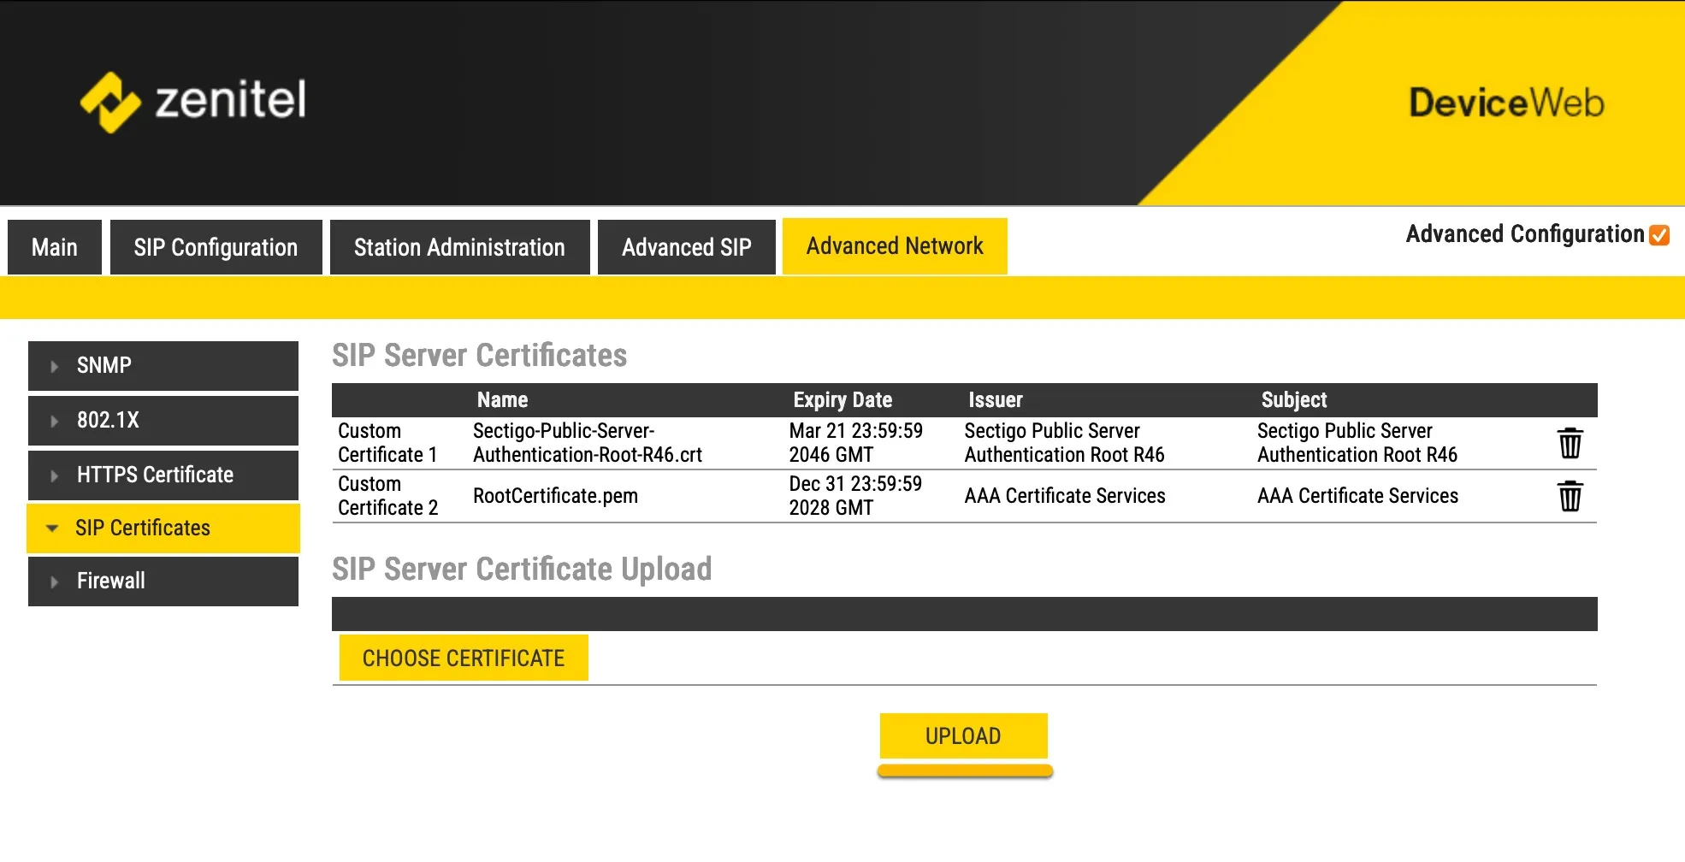Image resolution: width=1685 pixels, height=862 pixels.
Task: Click the SIP Server Certificates heading
Action: tap(479, 355)
